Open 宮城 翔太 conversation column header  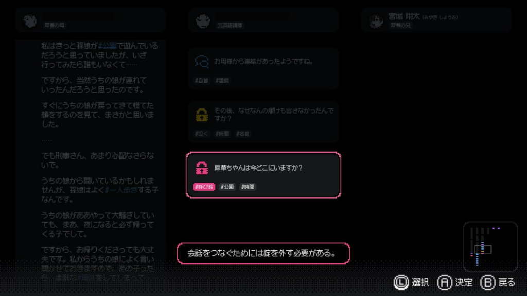click(x=436, y=20)
